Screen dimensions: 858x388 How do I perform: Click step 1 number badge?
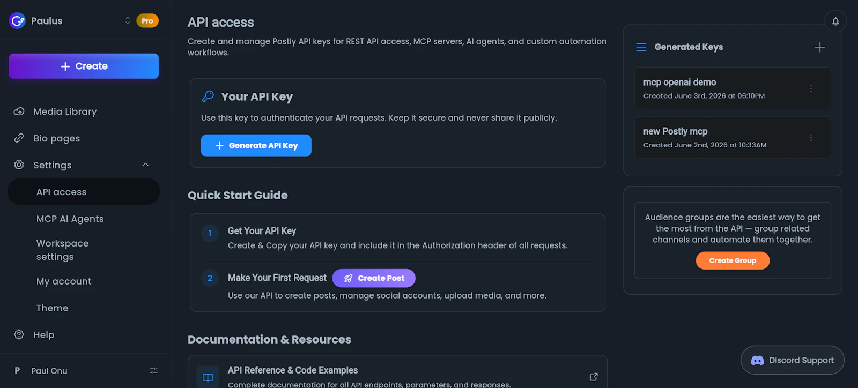coord(210,233)
